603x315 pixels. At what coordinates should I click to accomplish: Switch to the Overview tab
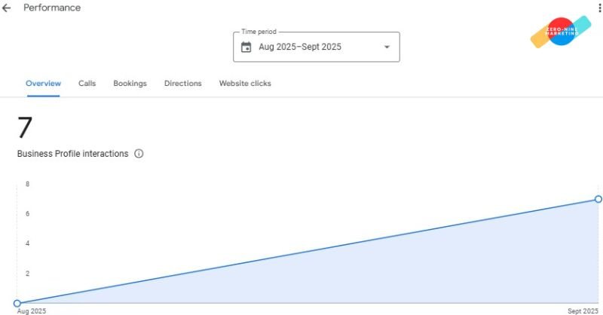click(43, 84)
